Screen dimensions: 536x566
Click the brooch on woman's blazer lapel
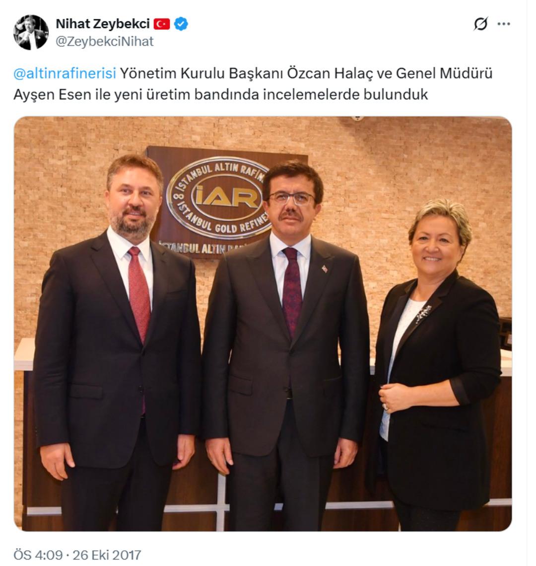point(423,314)
